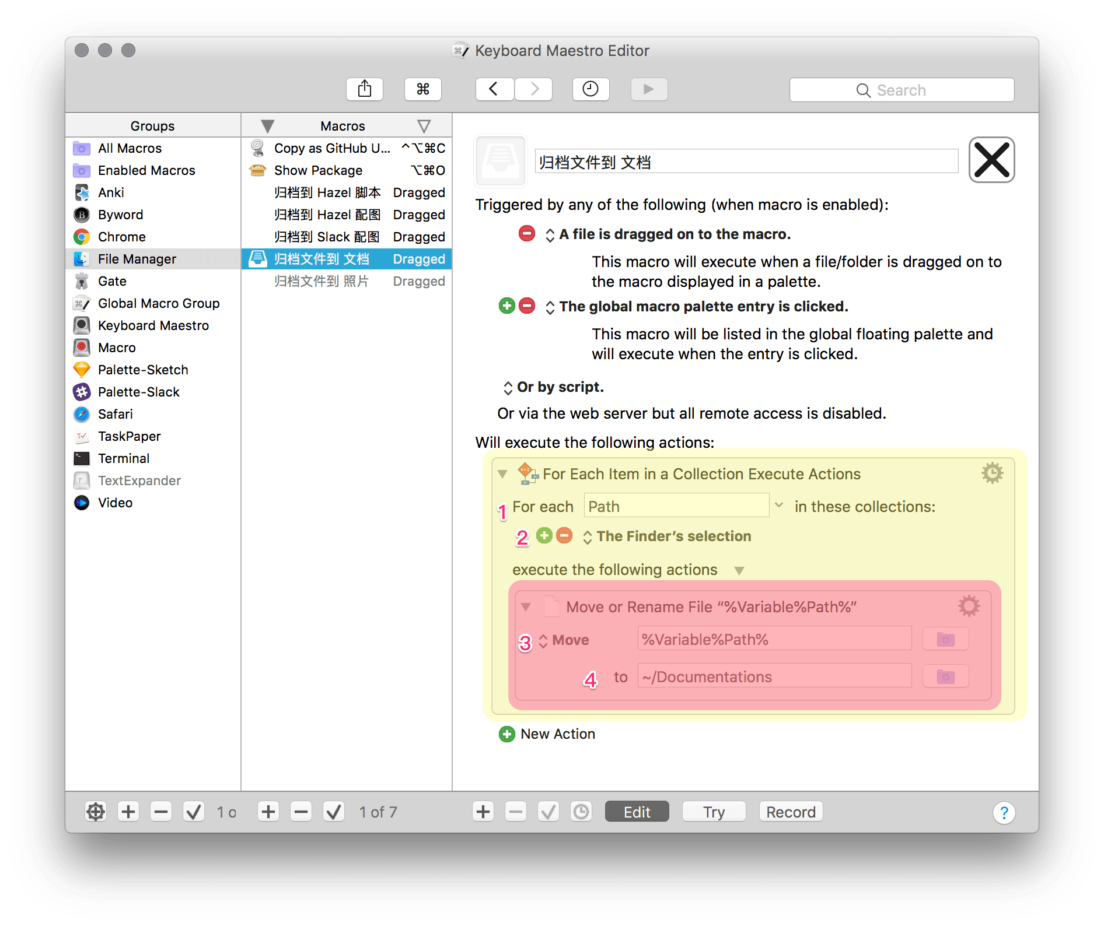Open the recent history clock icon
This screenshot has width=1104, height=926.
click(591, 89)
